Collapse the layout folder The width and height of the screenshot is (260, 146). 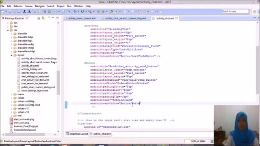(12, 55)
